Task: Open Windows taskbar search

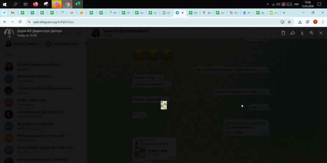Action: pos(15,4)
